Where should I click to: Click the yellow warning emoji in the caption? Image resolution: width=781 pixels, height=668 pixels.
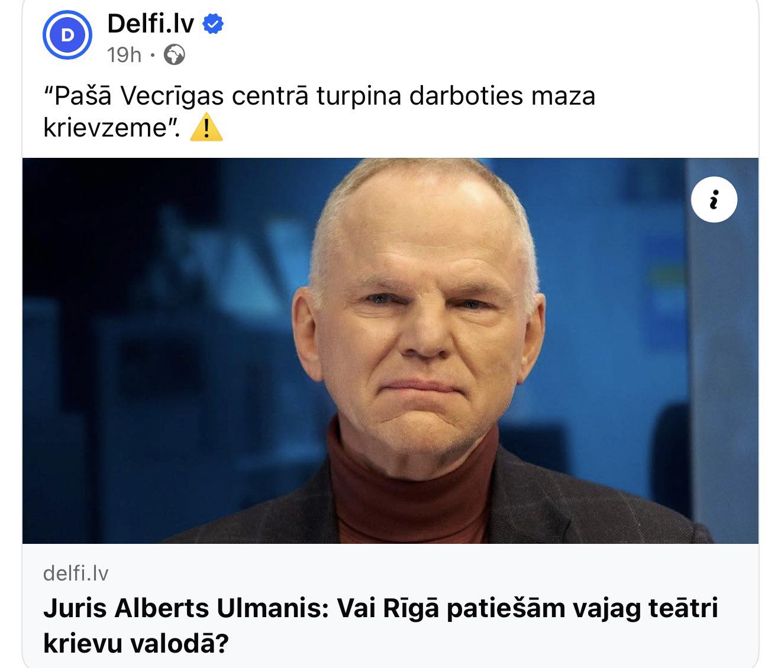[x=206, y=128]
